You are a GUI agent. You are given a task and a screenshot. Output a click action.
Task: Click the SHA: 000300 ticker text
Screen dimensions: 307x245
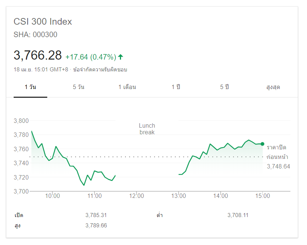tap(35, 35)
